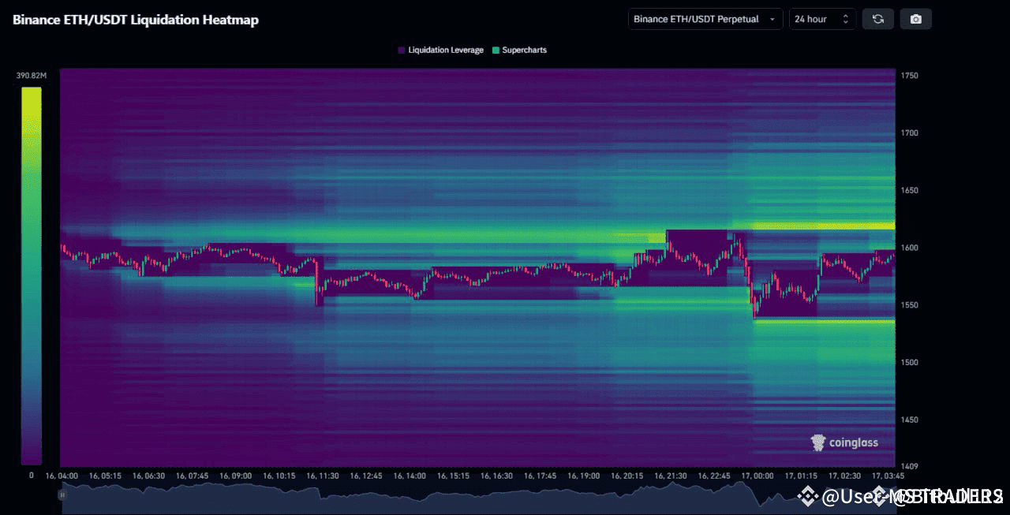Click the 1650 price axis label
Screen dimensions: 1010x515
pos(910,191)
